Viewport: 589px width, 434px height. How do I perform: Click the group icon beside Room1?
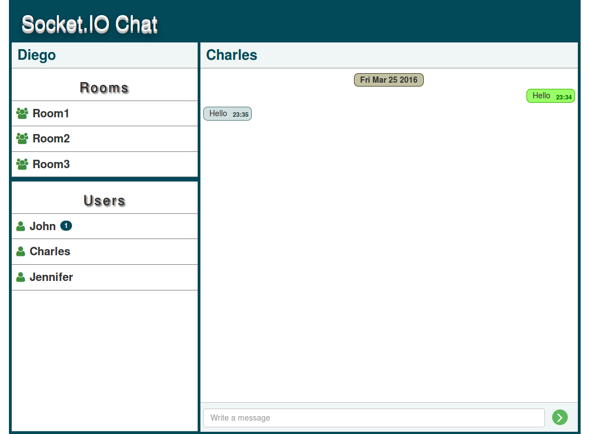click(x=22, y=113)
